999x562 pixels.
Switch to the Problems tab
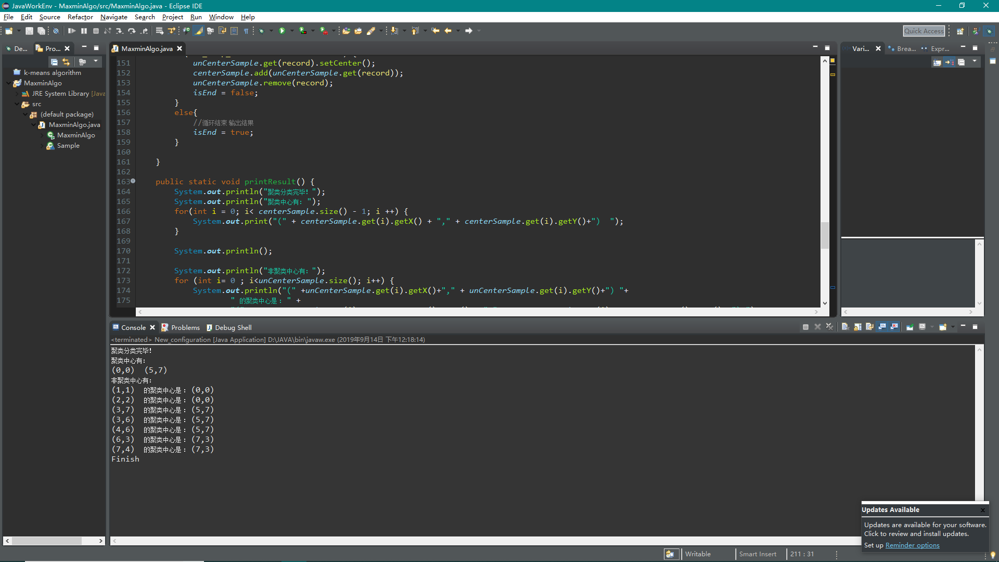click(185, 328)
